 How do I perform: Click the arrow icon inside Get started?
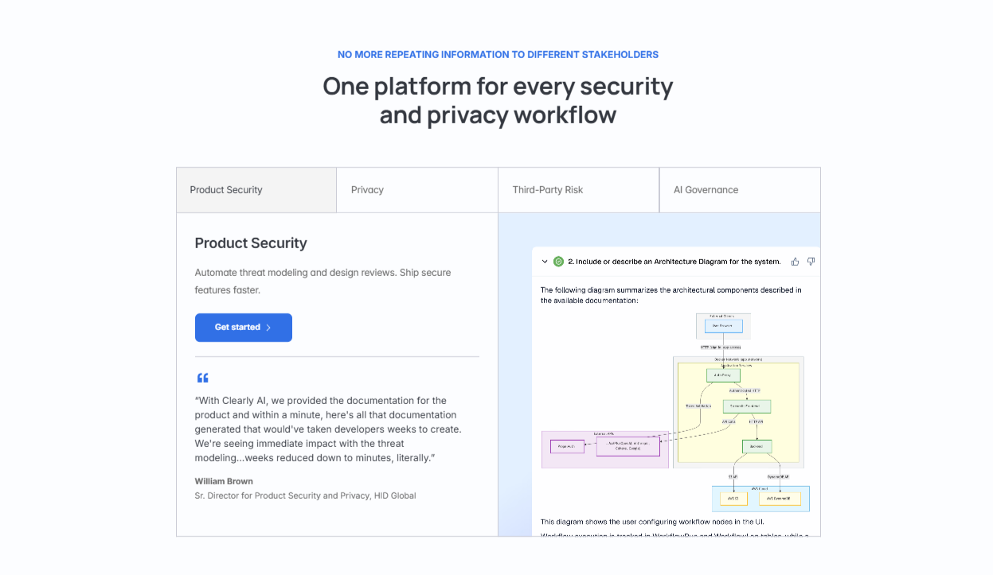[x=268, y=328]
